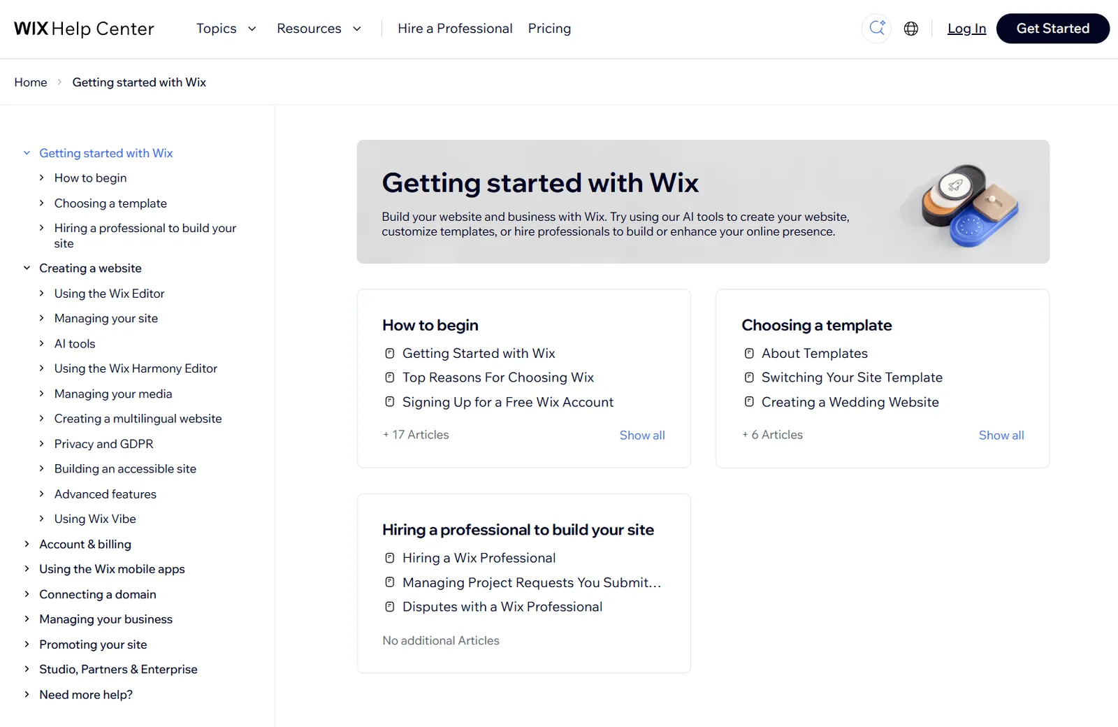The width and height of the screenshot is (1118, 727).
Task: Click article icon beside Creating a Wedding Website
Action: (749, 402)
